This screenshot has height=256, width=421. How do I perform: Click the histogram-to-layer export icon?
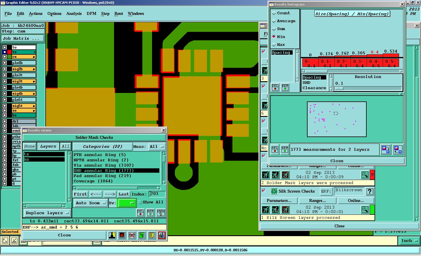(x=386, y=150)
